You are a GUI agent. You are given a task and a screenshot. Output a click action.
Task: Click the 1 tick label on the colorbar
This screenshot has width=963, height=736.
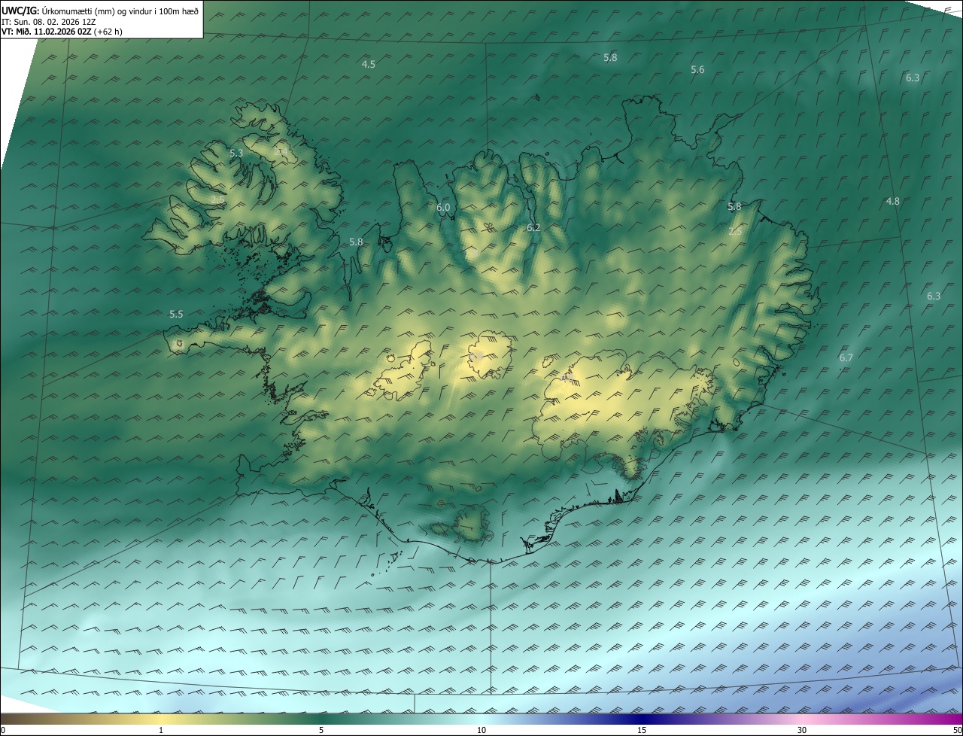(162, 730)
